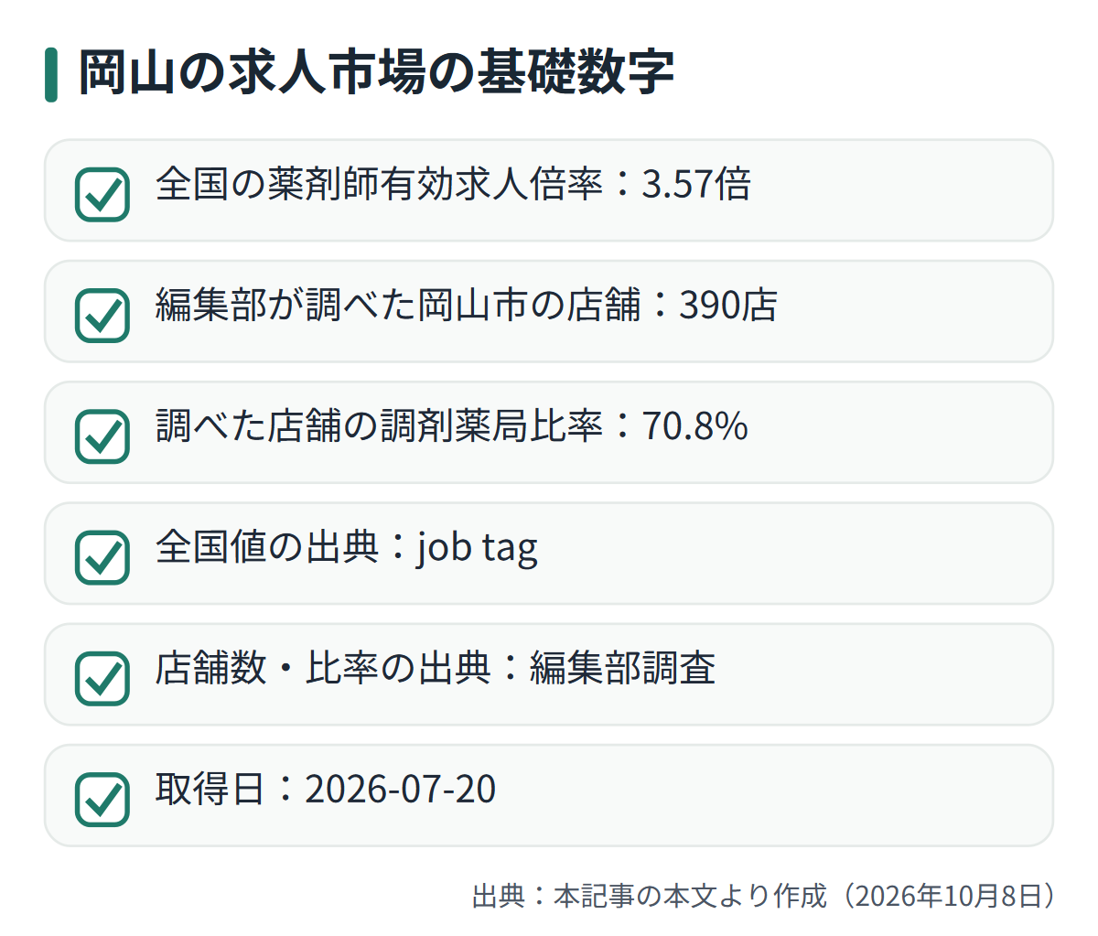The image size is (1098, 936).
Task: Click the green accent bar beside heading
Action: click(51, 74)
